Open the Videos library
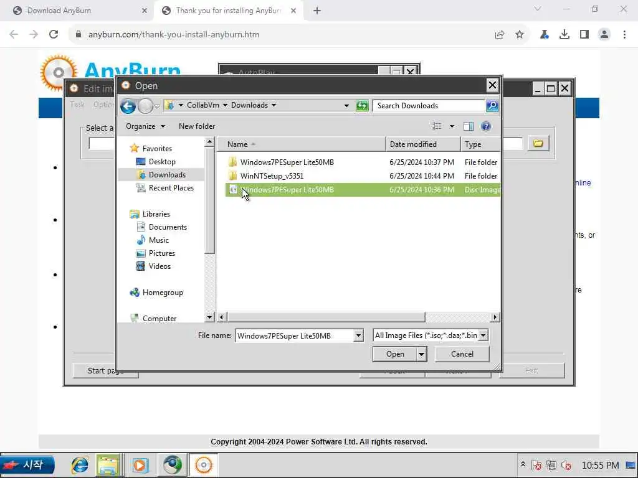This screenshot has height=478, width=638. 159,266
